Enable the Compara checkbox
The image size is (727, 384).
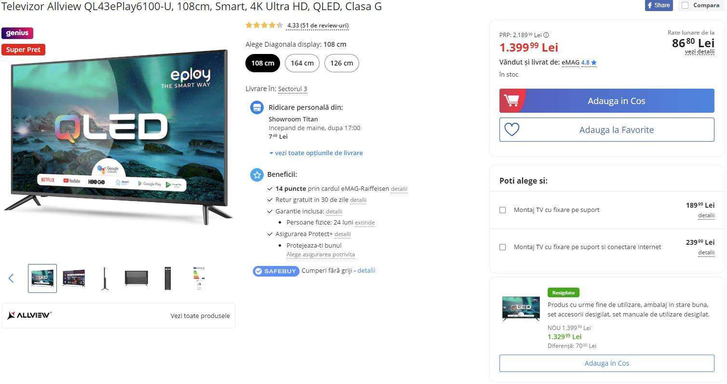click(x=685, y=6)
